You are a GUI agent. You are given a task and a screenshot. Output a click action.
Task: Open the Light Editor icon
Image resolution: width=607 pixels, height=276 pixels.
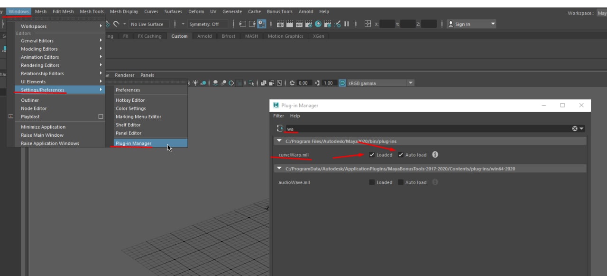337,24
